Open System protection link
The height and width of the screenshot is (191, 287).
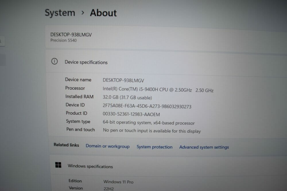click(x=154, y=147)
